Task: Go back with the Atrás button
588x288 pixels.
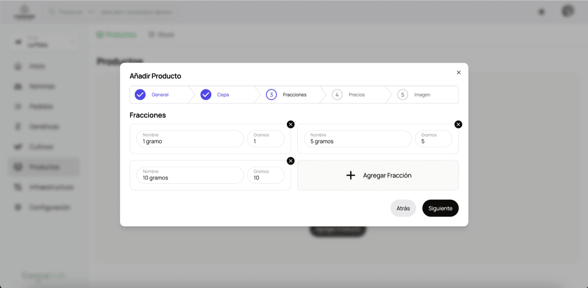Action: (403, 208)
